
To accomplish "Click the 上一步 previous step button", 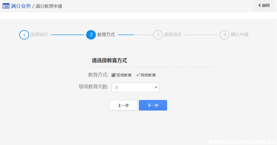I will [x=123, y=105].
